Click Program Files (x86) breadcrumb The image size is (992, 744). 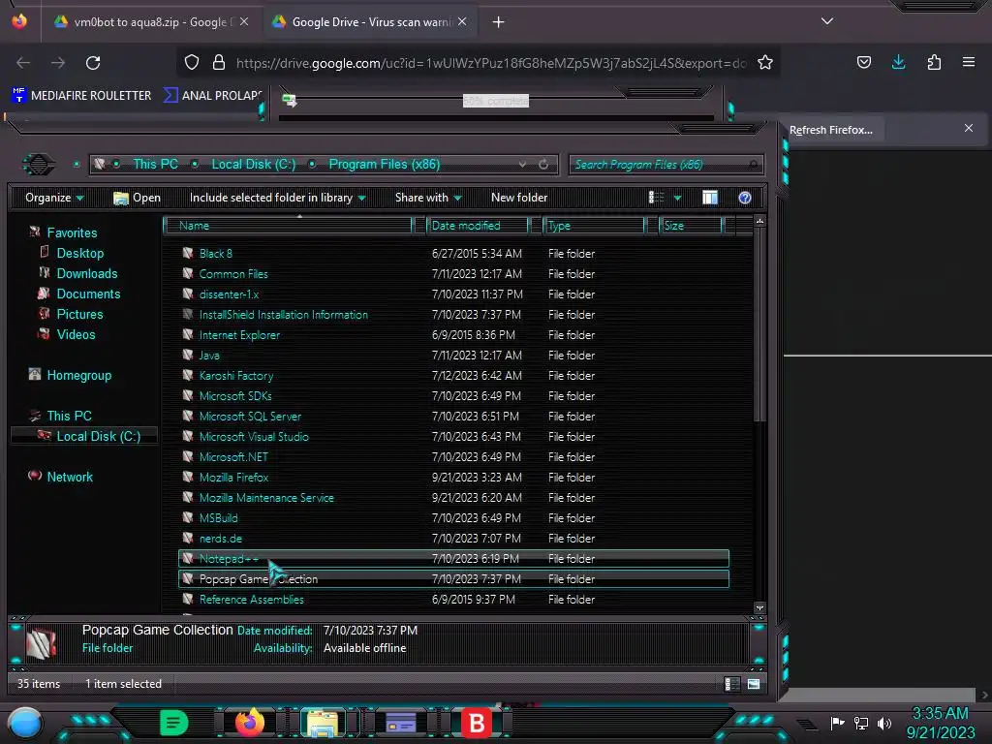tap(384, 165)
